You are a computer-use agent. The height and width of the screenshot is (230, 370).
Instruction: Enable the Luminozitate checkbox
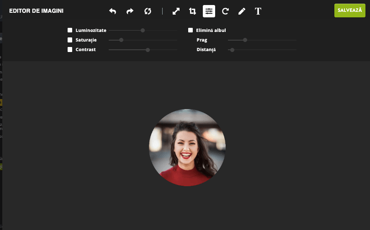[x=70, y=30]
